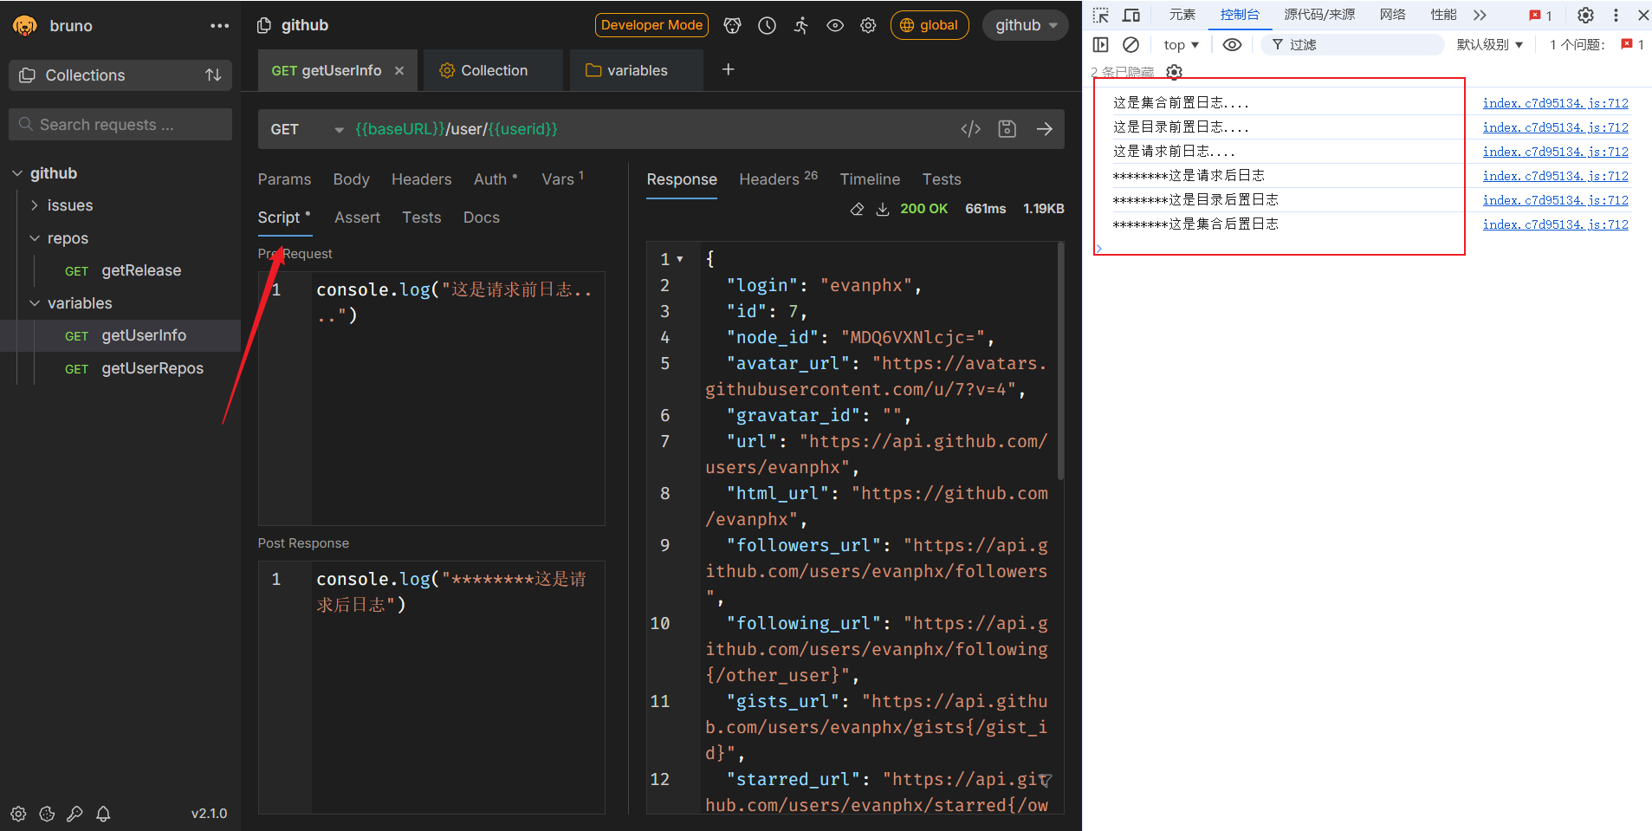
Task: Click the runner icon in the github toolbar
Action: tap(801, 25)
